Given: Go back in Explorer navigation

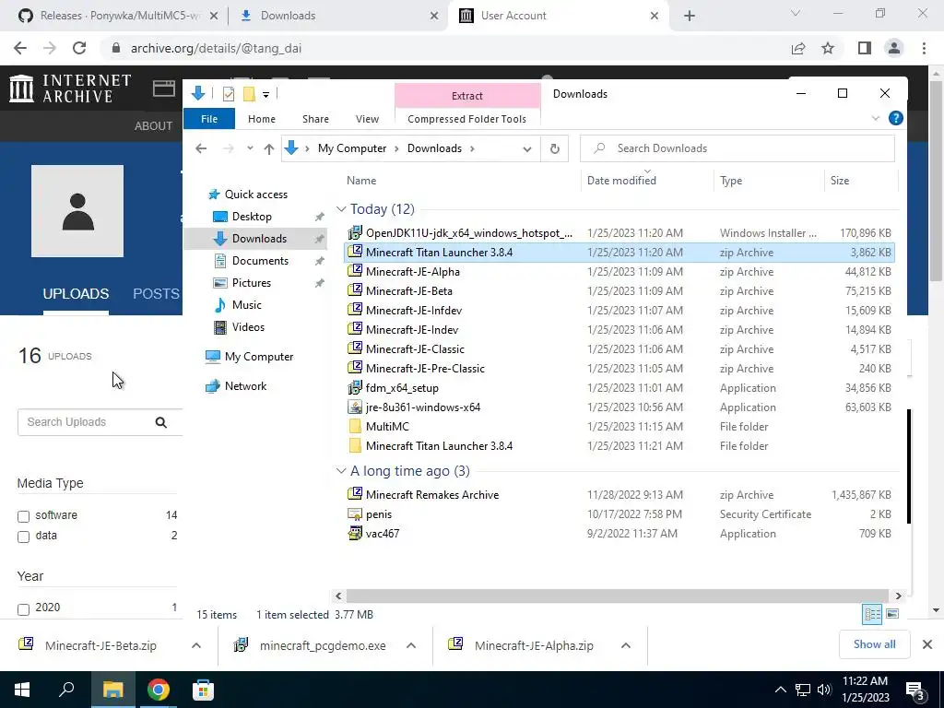Looking at the screenshot, I should (x=201, y=148).
